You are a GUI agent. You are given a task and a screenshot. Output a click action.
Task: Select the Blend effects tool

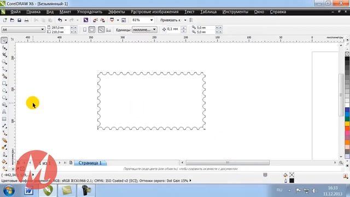[4, 140]
